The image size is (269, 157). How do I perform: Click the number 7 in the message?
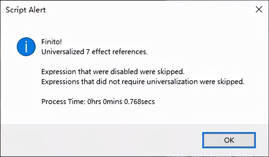coord(88,52)
